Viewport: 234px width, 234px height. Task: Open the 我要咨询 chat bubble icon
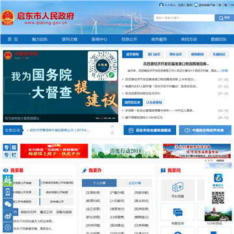177,213
